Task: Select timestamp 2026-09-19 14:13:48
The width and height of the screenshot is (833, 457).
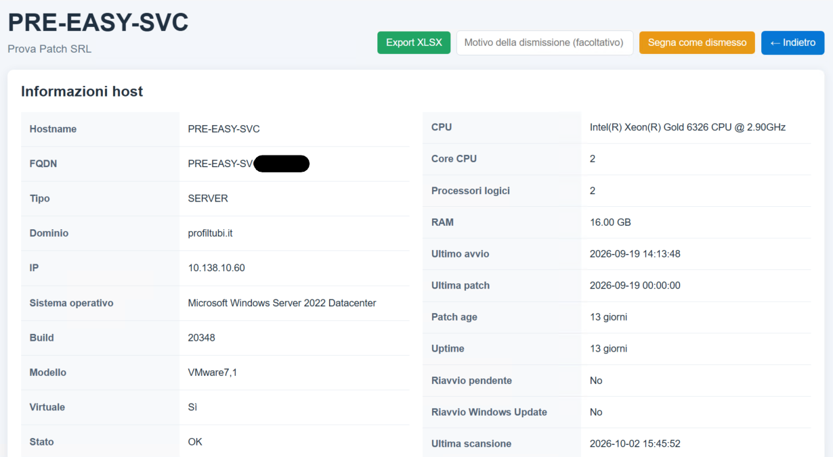Action: [635, 254]
